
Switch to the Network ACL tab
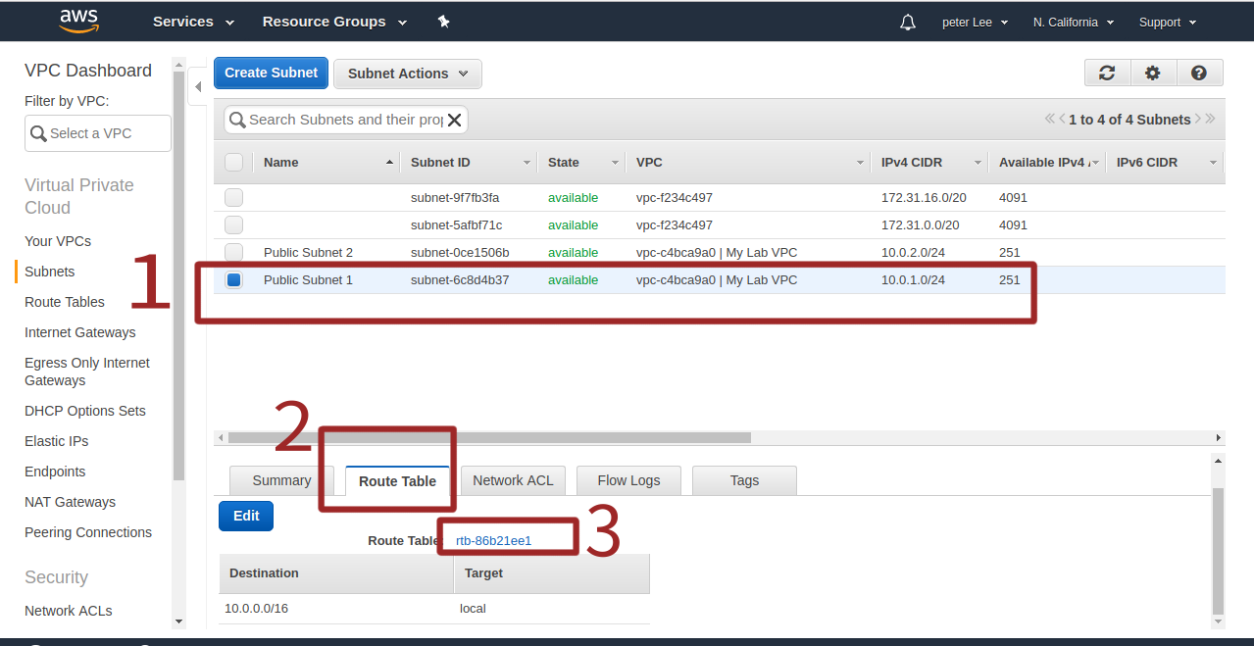click(513, 480)
